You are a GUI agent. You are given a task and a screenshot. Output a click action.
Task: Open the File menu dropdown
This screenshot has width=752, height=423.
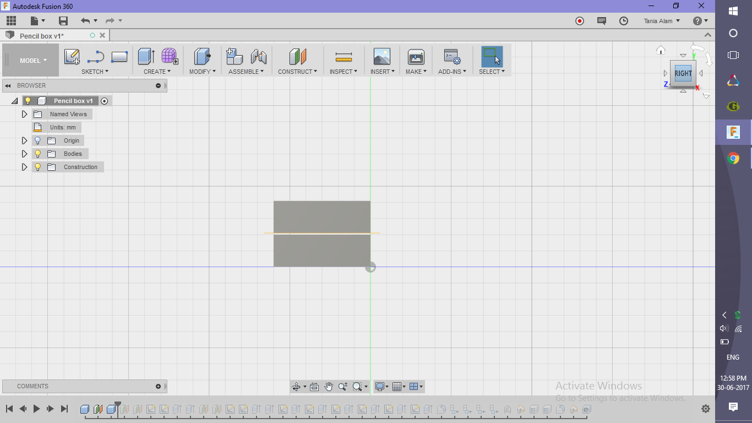click(x=38, y=21)
